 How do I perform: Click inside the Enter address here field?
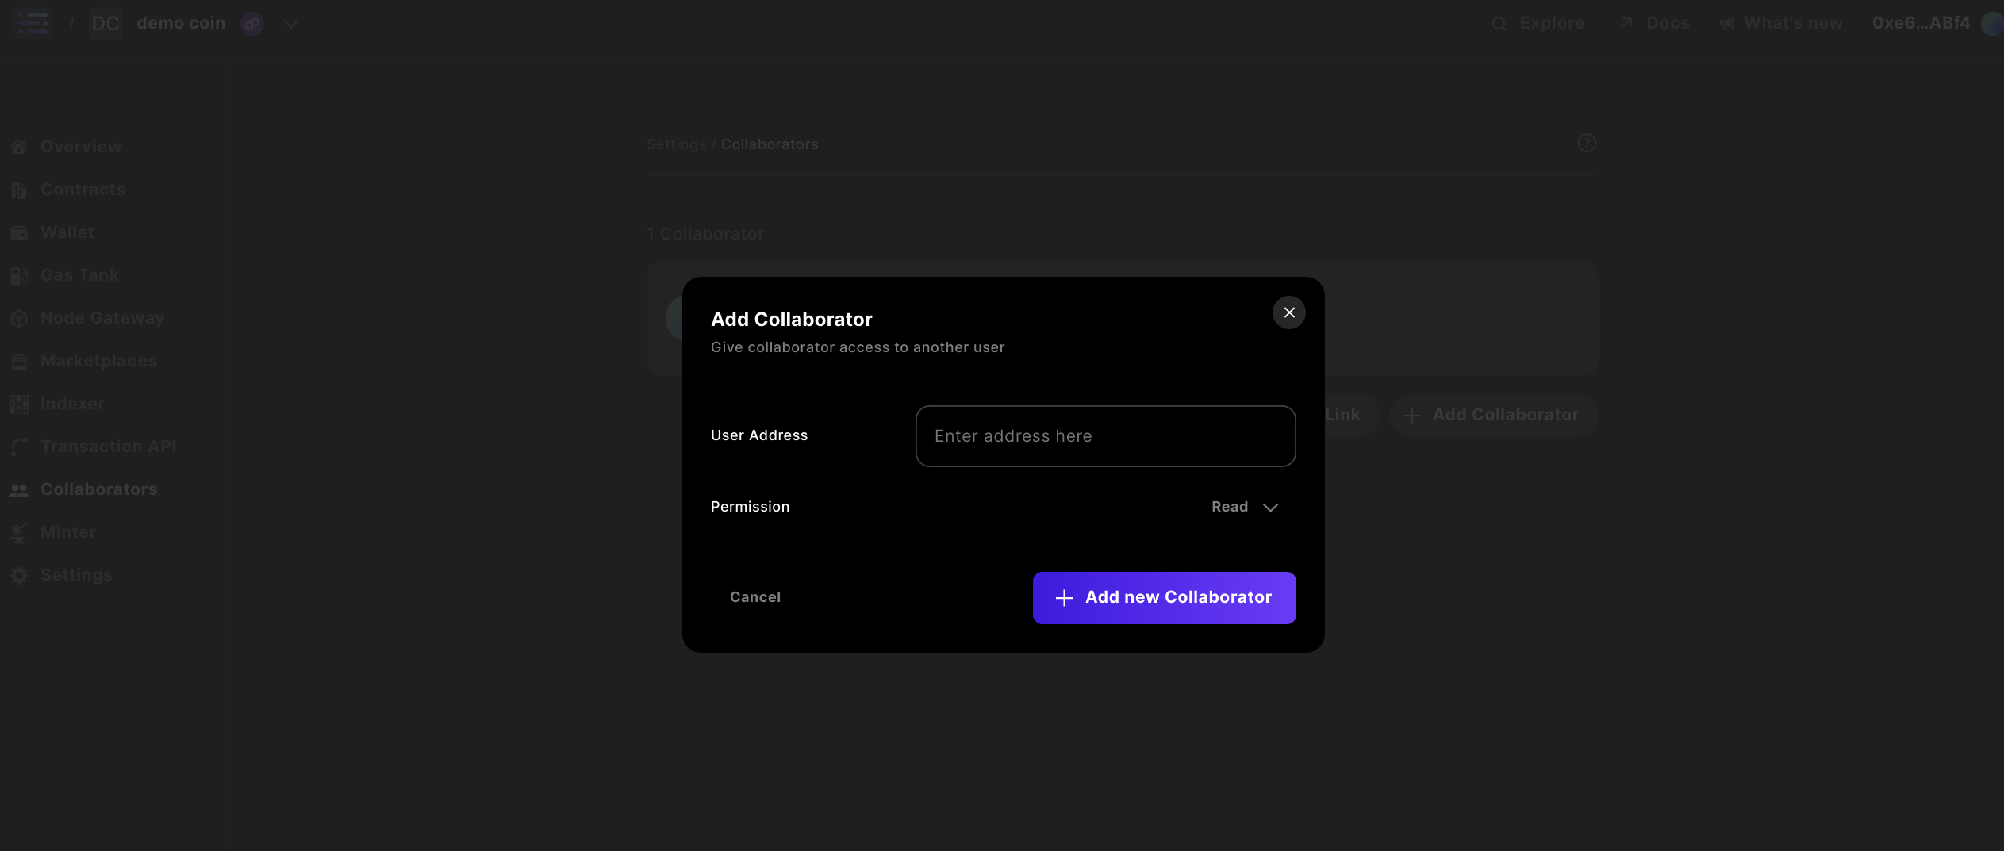(x=1105, y=435)
